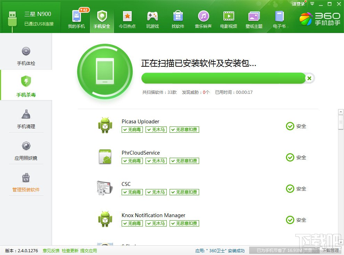Click 无木马 tag under Picasa Uploader
Image resolution: width=344 pixels, height=255 pixels.
coord(156,130)
